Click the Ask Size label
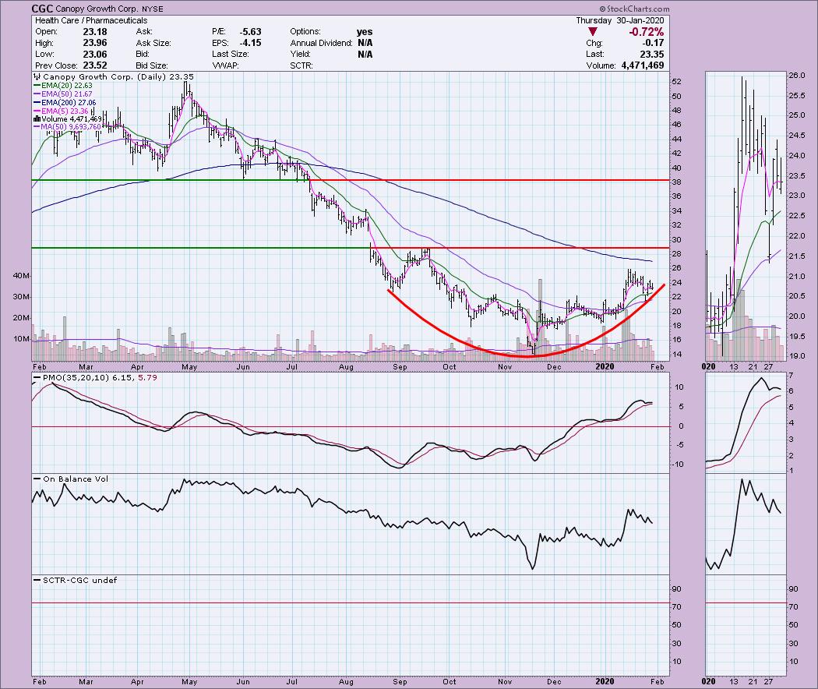This screenshot has width=818, height=689. (153, 43)
